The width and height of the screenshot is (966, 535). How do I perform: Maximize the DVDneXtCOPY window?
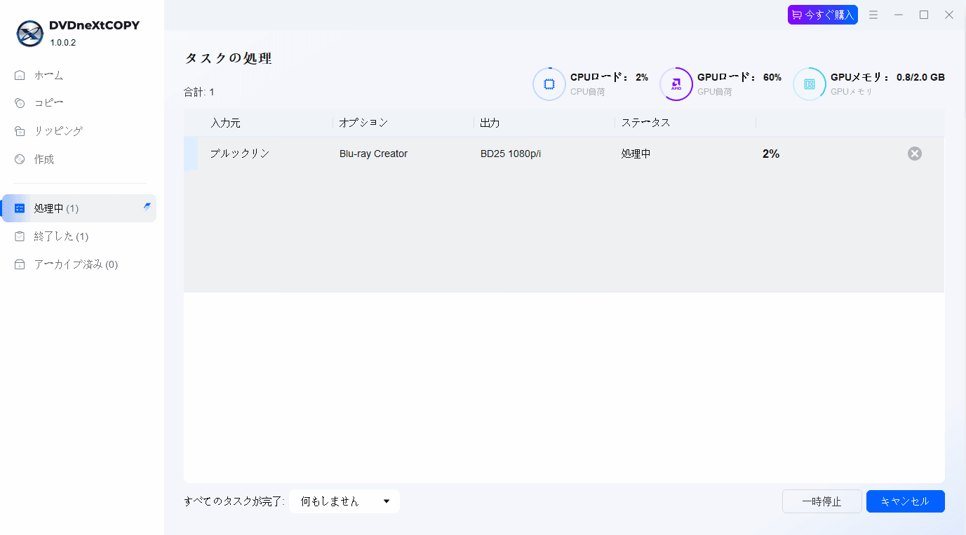[x=924, y=15]
